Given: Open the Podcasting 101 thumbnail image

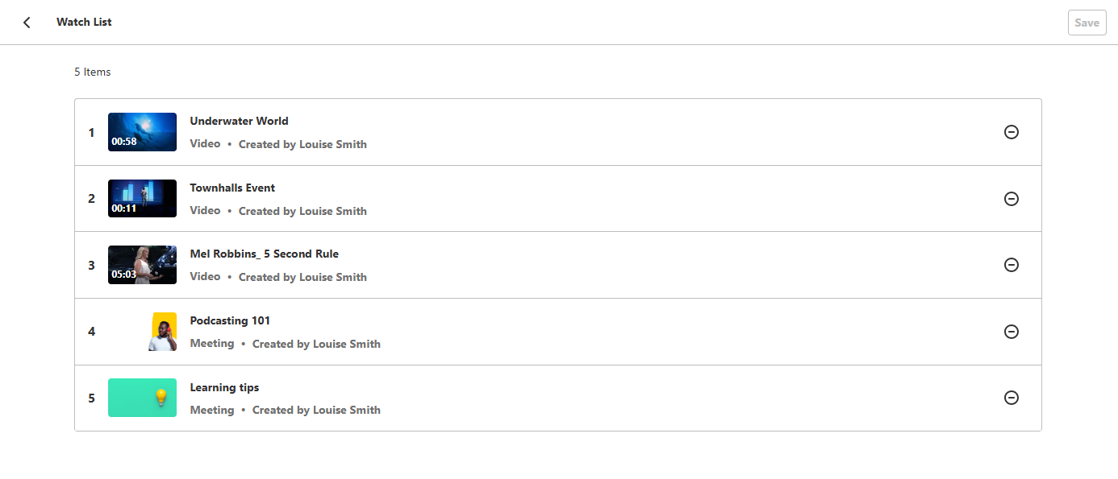Looking at the screenshot, I should 161,332.
